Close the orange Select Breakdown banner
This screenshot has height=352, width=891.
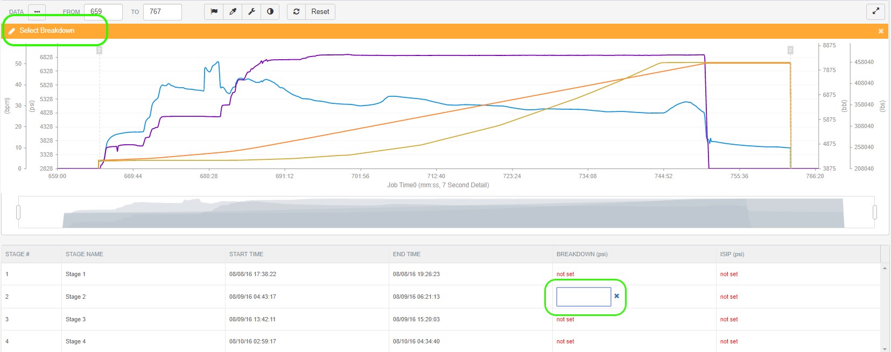coord(881,31)
